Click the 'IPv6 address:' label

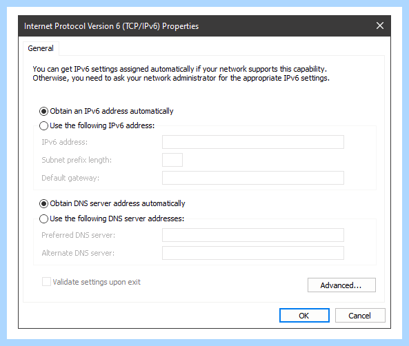[65, 142]
